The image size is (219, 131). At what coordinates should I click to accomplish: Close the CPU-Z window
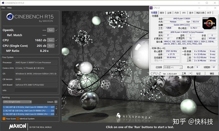[215, 8]
